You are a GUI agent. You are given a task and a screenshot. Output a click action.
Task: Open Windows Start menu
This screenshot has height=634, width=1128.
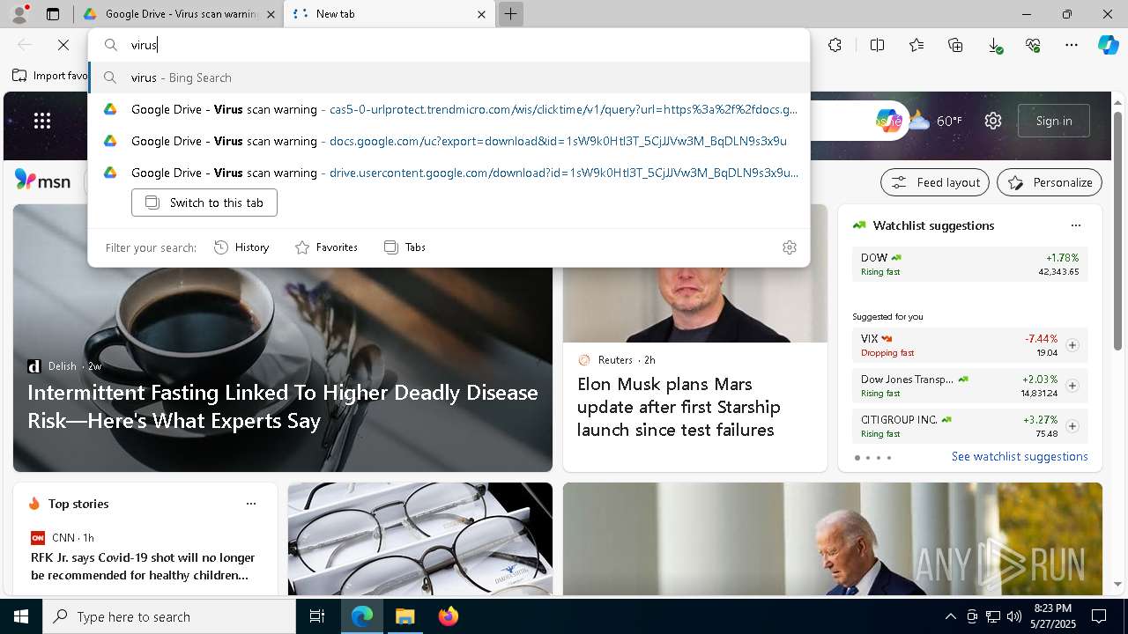pos(21,616)
